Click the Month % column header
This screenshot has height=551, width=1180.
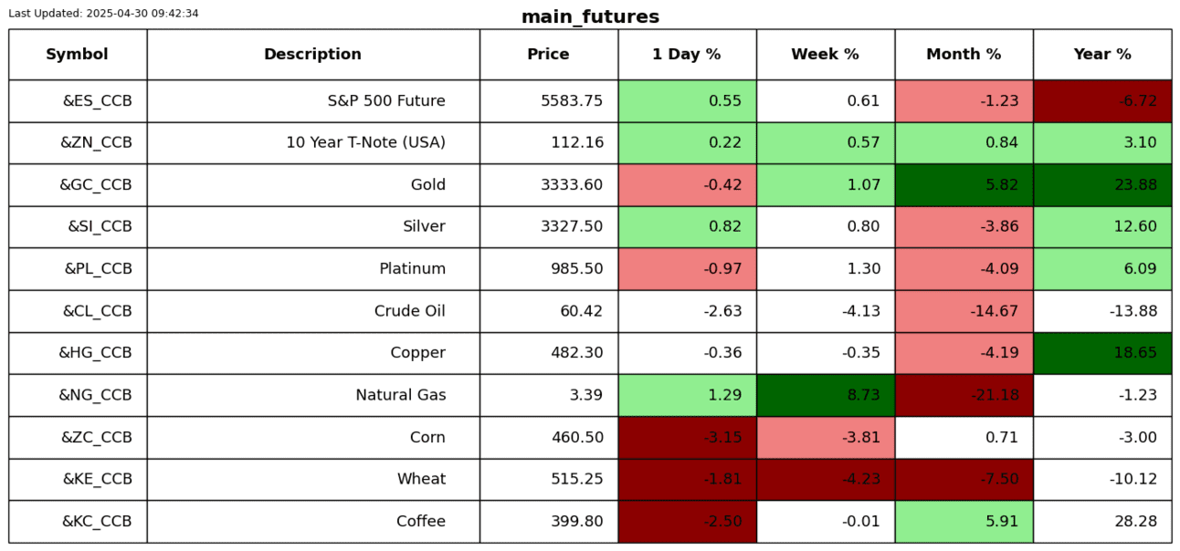[964, 55]
